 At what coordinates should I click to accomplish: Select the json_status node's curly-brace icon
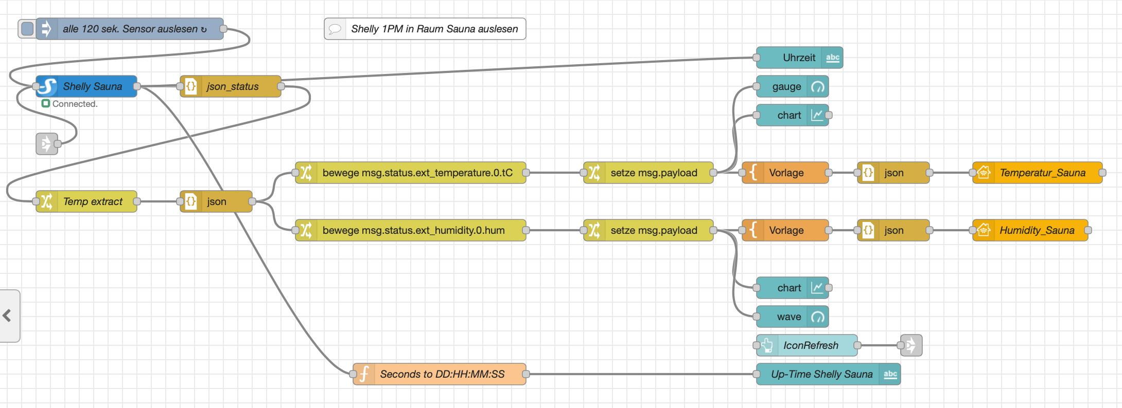click(x=191, y=86)
